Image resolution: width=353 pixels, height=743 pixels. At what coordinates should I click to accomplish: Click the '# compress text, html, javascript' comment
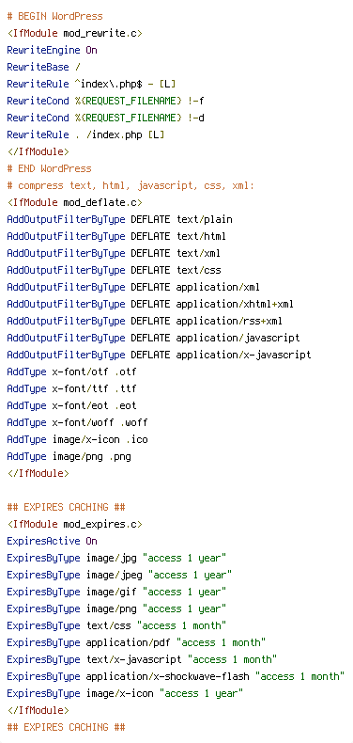[x=130, y=186]
